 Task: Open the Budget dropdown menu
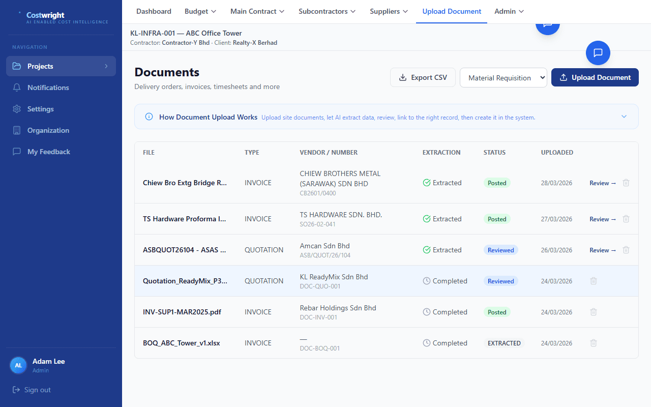[x=200, y=11]
